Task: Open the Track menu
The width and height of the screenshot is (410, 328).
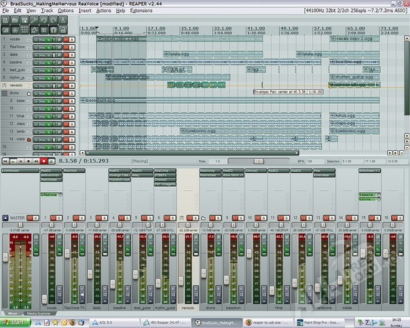Action: click(x=46, y=12)
